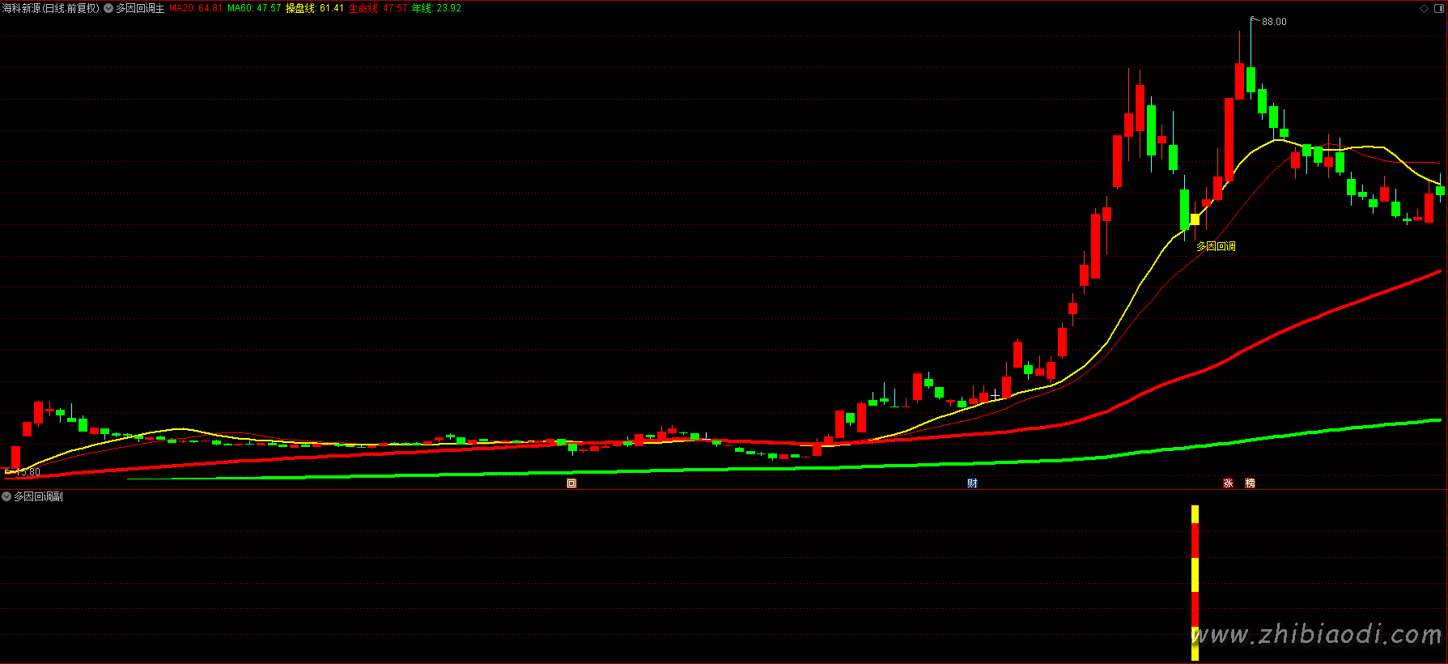Select the MA20 indicator value label
The image size is (1448, 664).
(x=195, y=8)
